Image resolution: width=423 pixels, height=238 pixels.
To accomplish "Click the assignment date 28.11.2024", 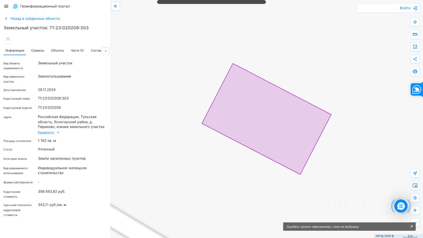I will pyautogui.click(x=47, y=90).
